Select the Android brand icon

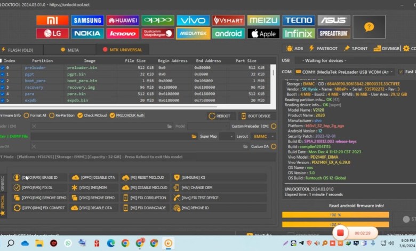coord(228,34)
